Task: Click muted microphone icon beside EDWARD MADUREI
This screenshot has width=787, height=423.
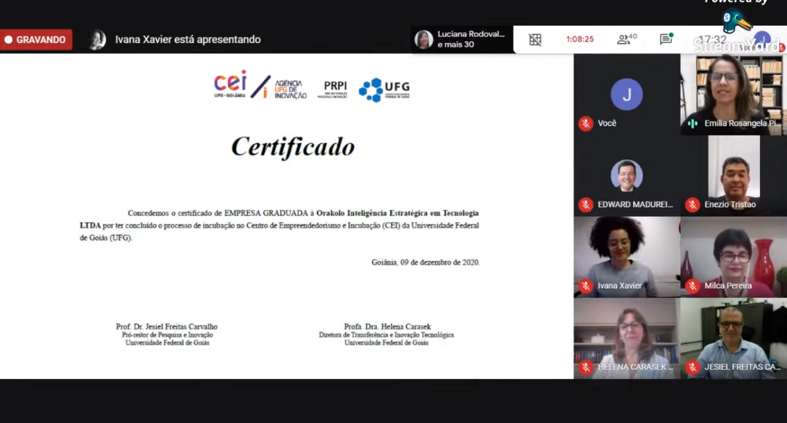Action: click(586, 204)
